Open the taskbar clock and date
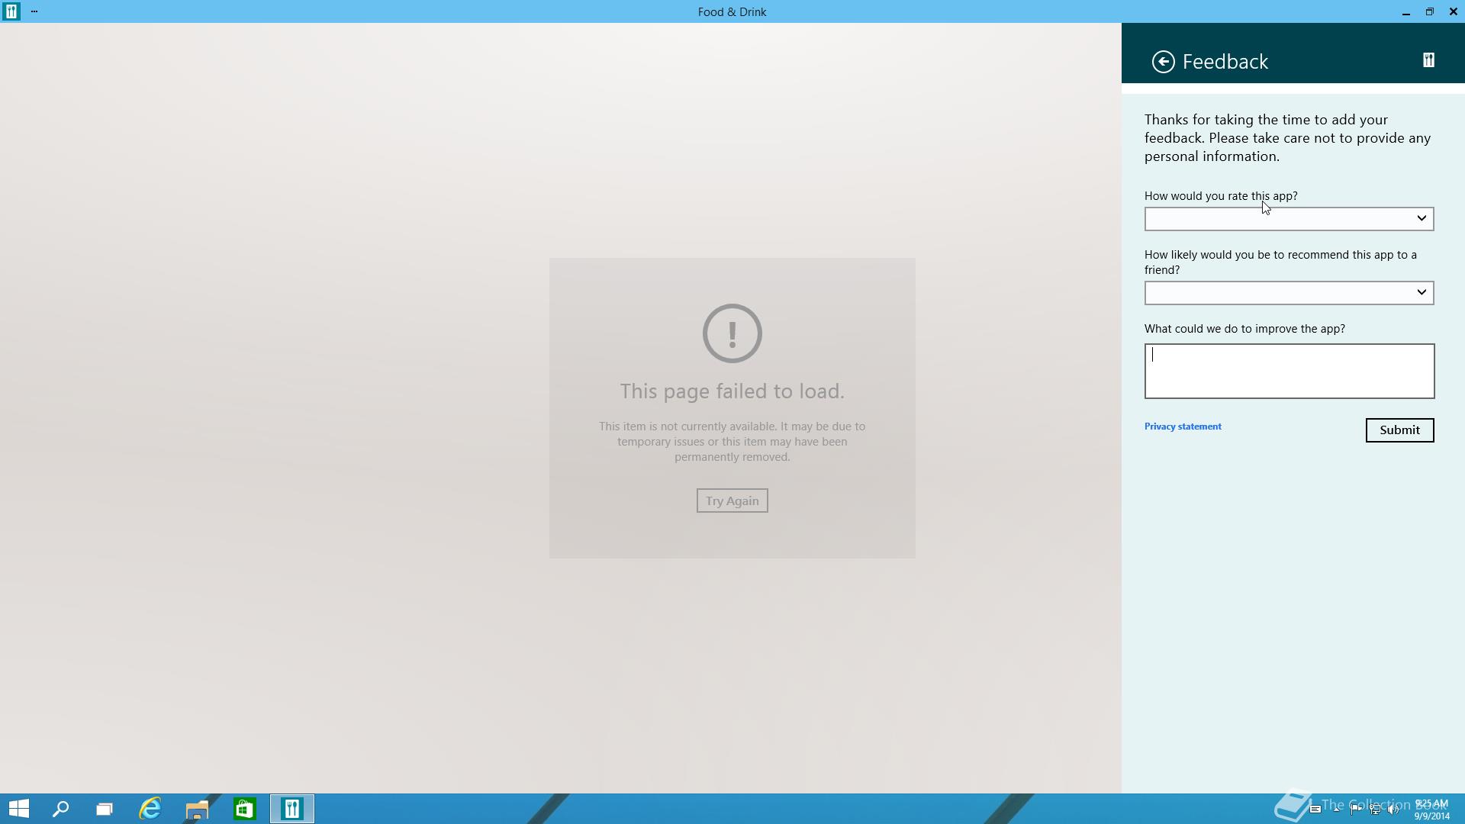 point(1432,810)
